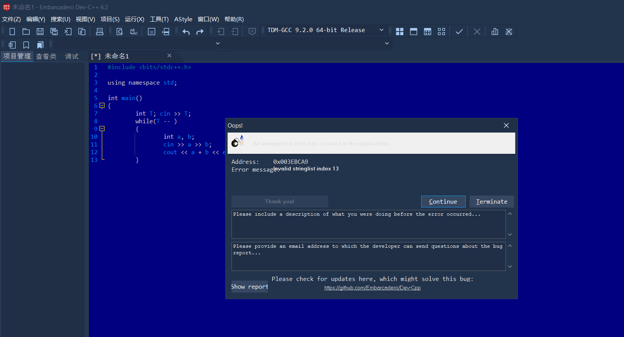Close the Oops dialog with X

tap(506, 126)
